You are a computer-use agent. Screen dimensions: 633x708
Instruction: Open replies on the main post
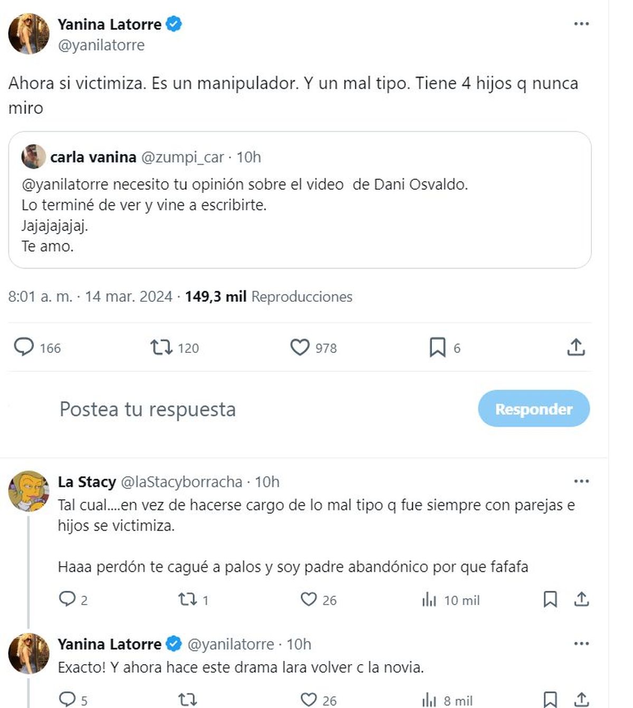point(24,348)
